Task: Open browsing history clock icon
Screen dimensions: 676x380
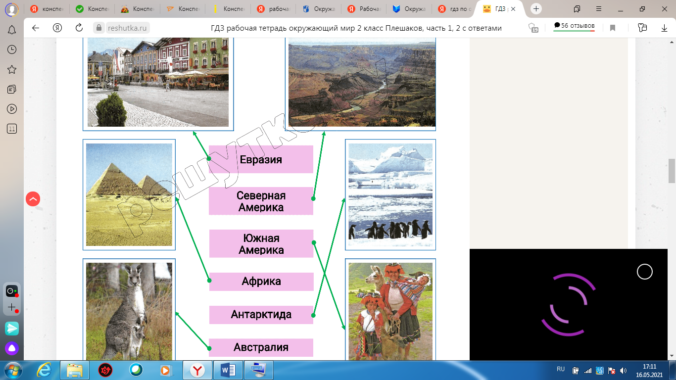Action: point(12,49)
